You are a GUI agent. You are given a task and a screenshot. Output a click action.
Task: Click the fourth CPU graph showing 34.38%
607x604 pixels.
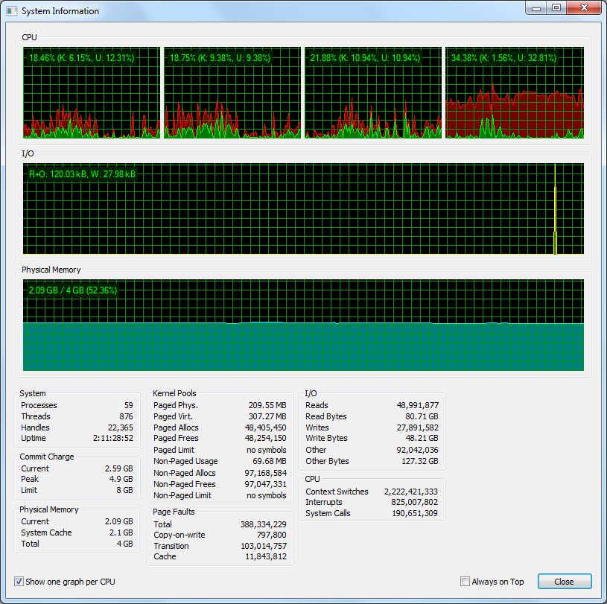tap(515, 92)
